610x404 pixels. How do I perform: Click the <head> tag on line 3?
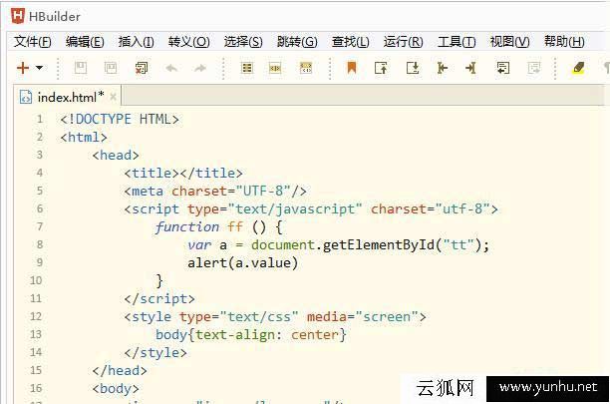click(x=116, y=155)
